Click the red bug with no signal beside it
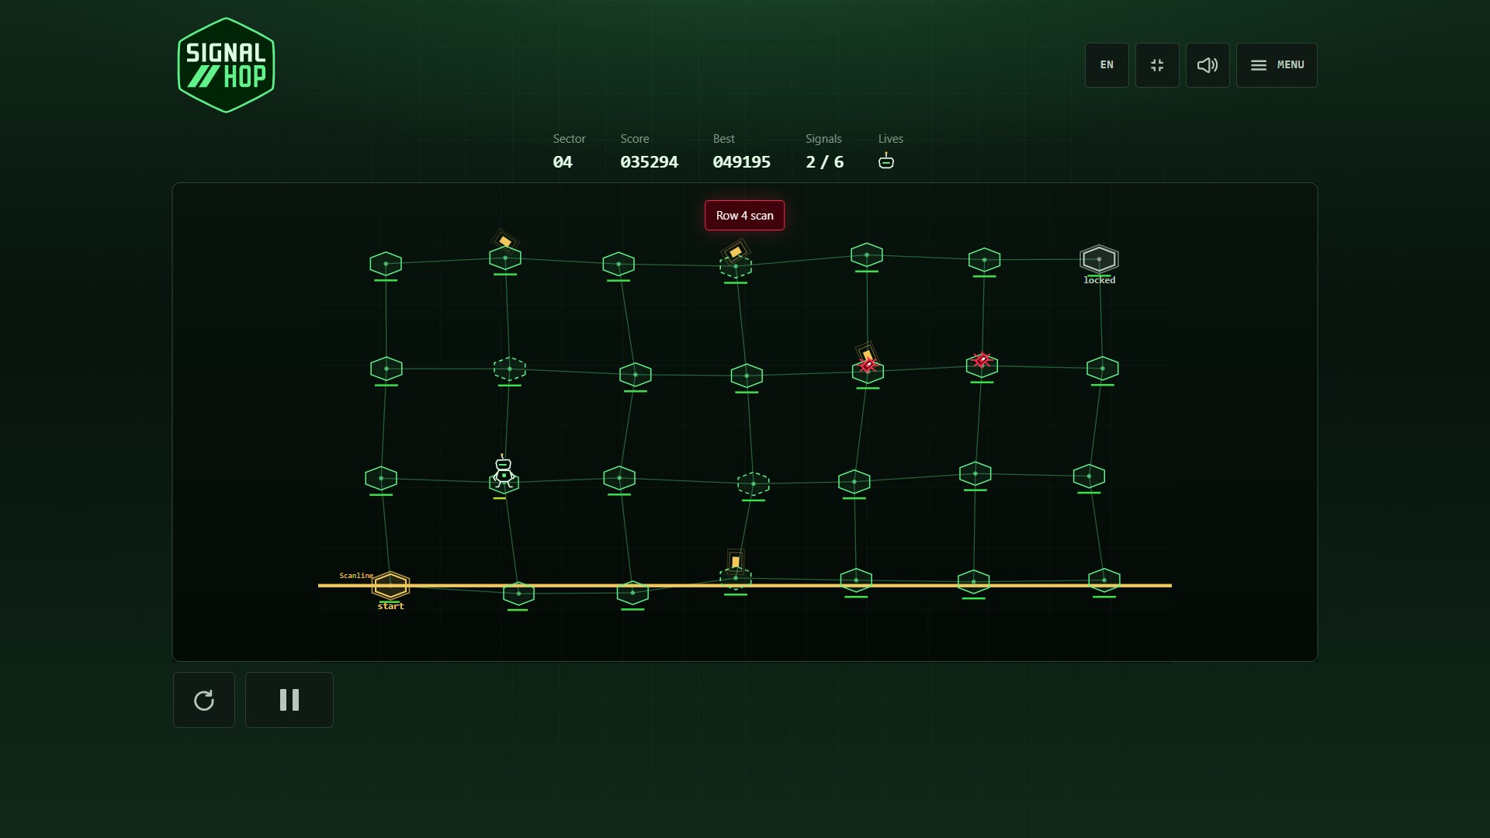 (x=982, y=360)
